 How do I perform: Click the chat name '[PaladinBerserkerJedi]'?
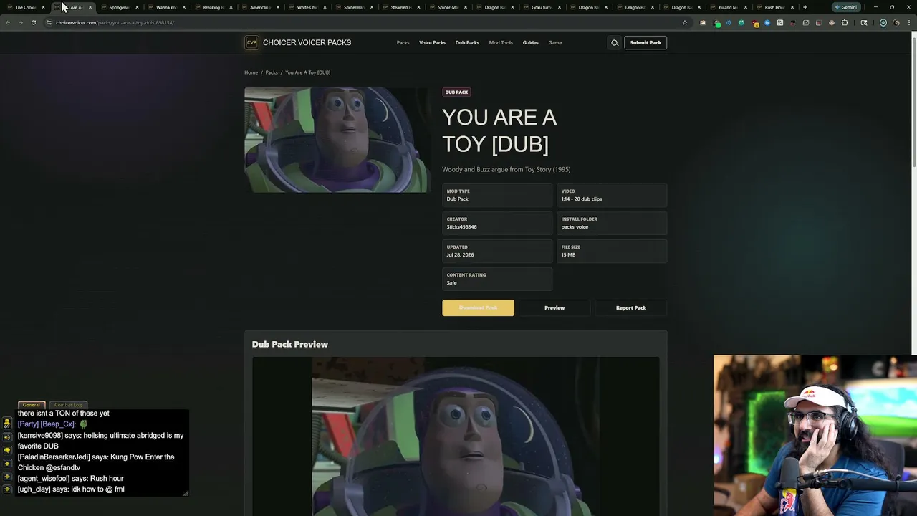pyautogui.click(x=54, y=457)
